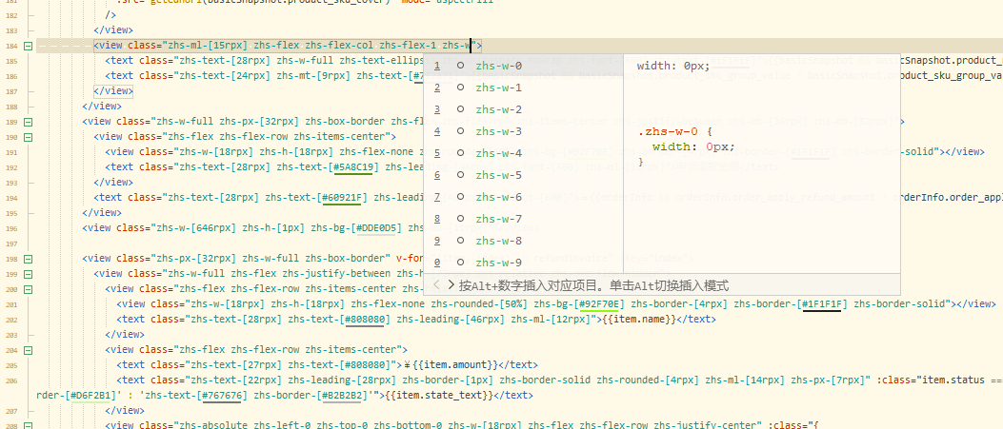Toggle the fold marker on line 204

tap(28, 350)
